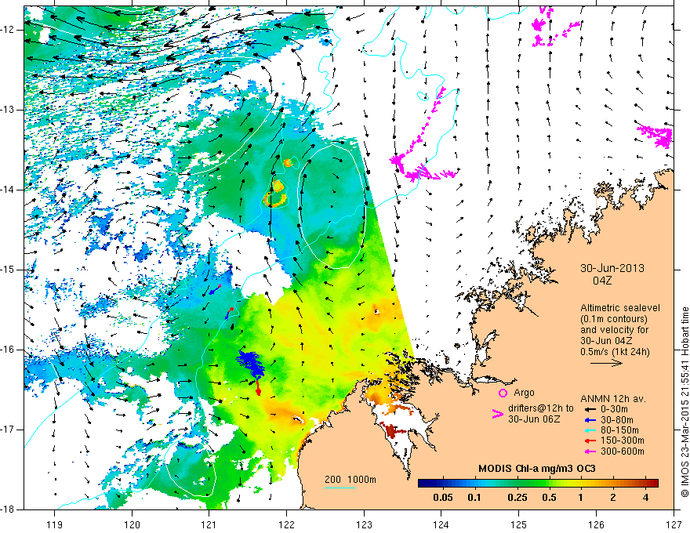Click the 'drifters@12h to' legend text

coord(541,408)
